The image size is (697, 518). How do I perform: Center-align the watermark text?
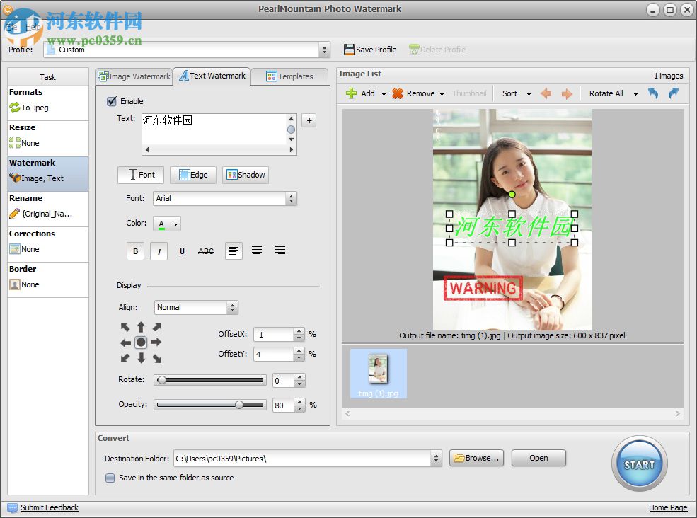256,250
